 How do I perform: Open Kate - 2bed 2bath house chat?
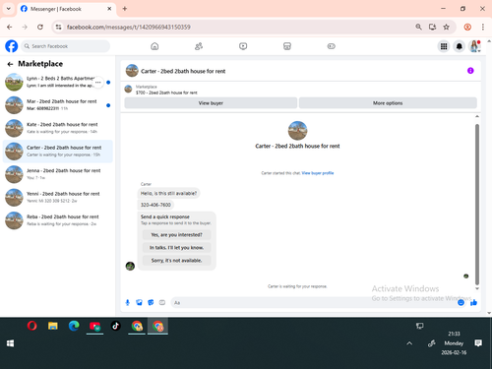pyautogui.click(x=58, y=128)
